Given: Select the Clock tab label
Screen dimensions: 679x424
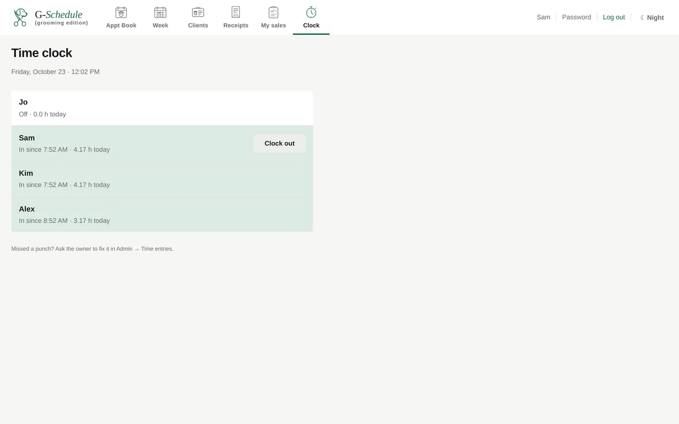Looking at the screenshot, I should point(311,25).
